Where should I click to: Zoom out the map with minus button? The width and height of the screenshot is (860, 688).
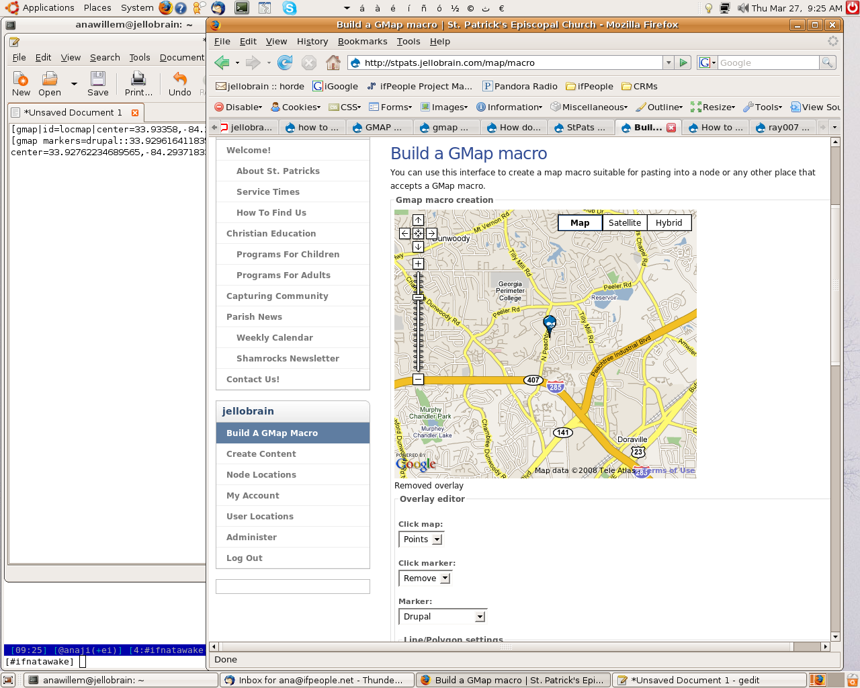click(x=418, y=380)
